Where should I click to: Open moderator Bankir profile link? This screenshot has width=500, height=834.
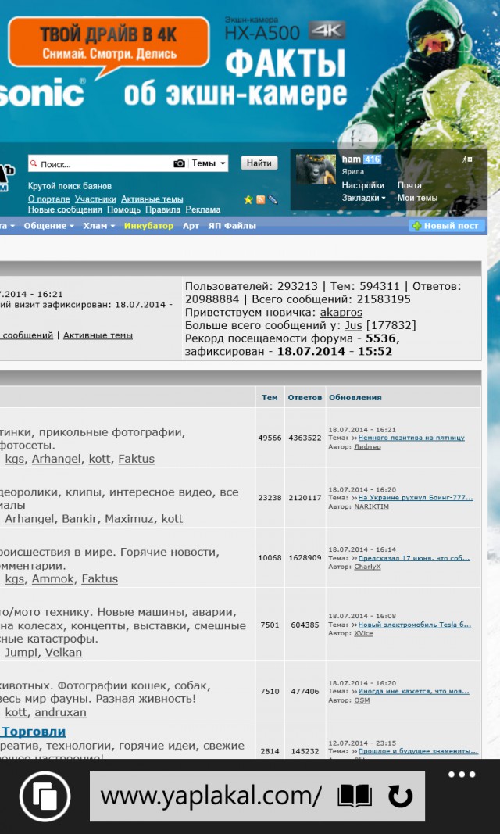click(x=79, y=518)
